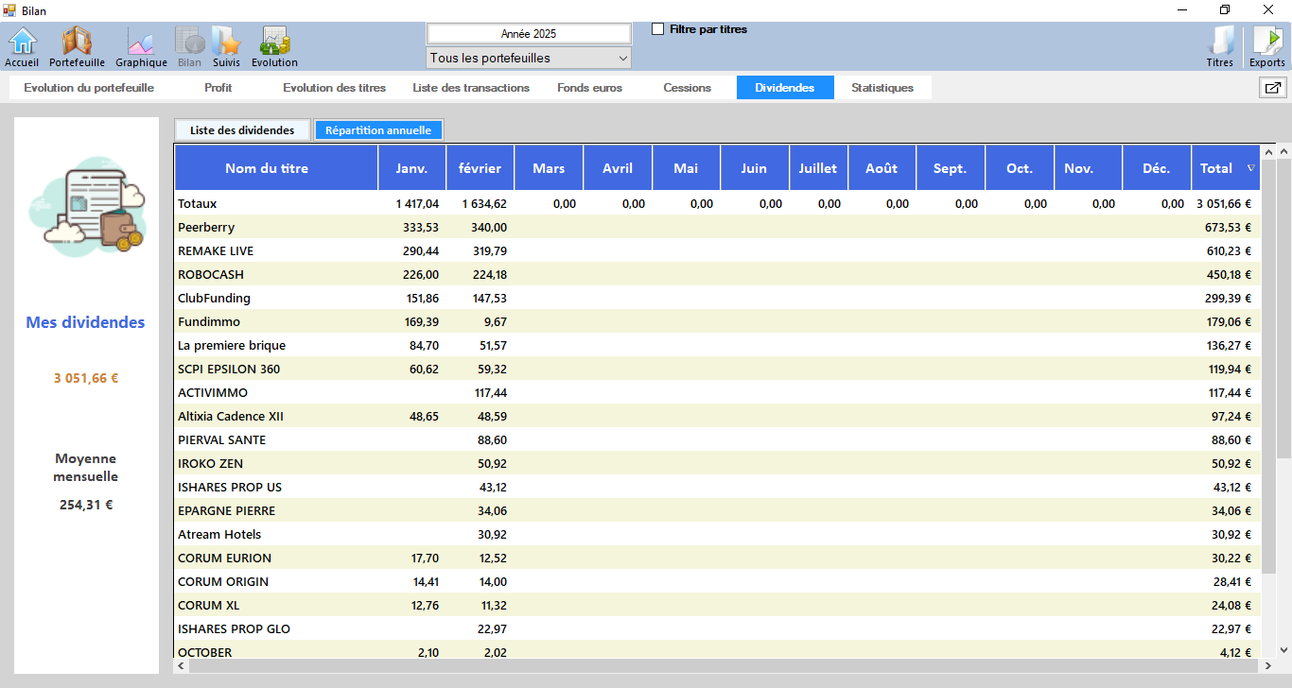Show the Liste des dividendes view
This screenshot has height=688, width=1292.
242,130
